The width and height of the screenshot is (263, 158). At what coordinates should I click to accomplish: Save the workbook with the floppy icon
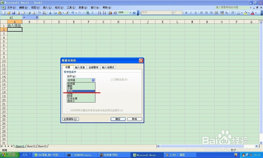click(x=14, y=13)
